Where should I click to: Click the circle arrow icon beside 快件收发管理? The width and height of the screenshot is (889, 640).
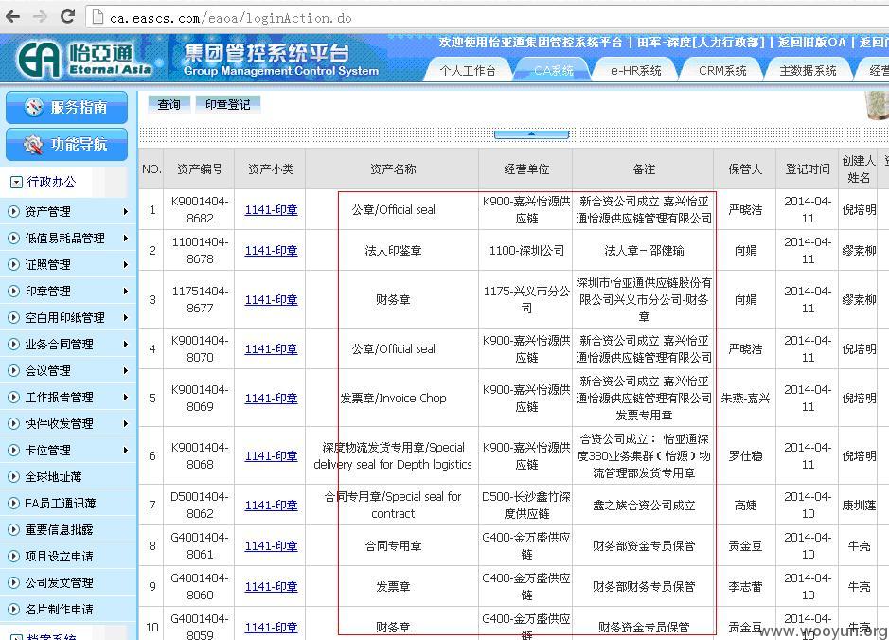pos(13,423)
